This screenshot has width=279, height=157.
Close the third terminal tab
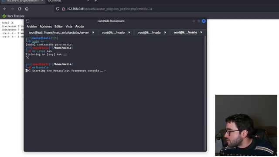165,32
